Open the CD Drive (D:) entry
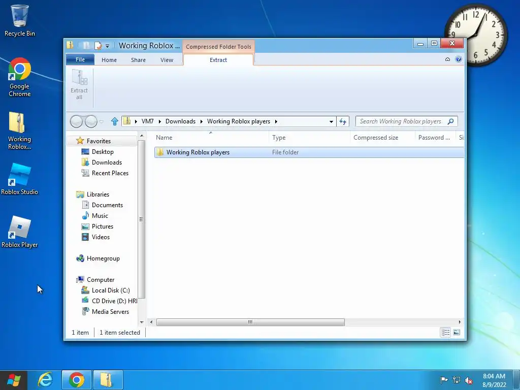This screenshot has height=390, width=520. (x=109, y=301)
